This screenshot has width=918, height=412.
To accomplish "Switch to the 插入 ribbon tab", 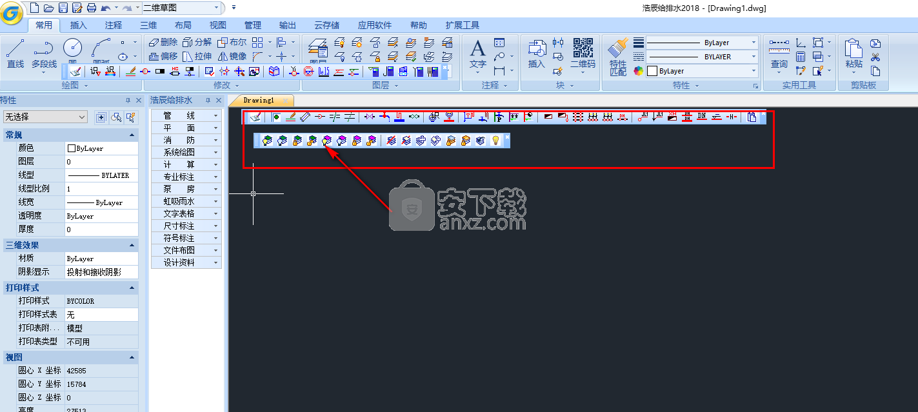I will (79, 25).
